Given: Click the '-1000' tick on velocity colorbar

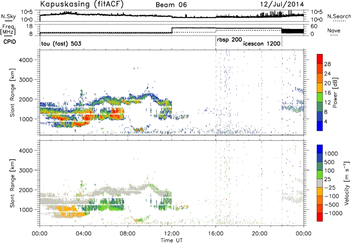Looking at the screenshot, I should click(333, 213).
